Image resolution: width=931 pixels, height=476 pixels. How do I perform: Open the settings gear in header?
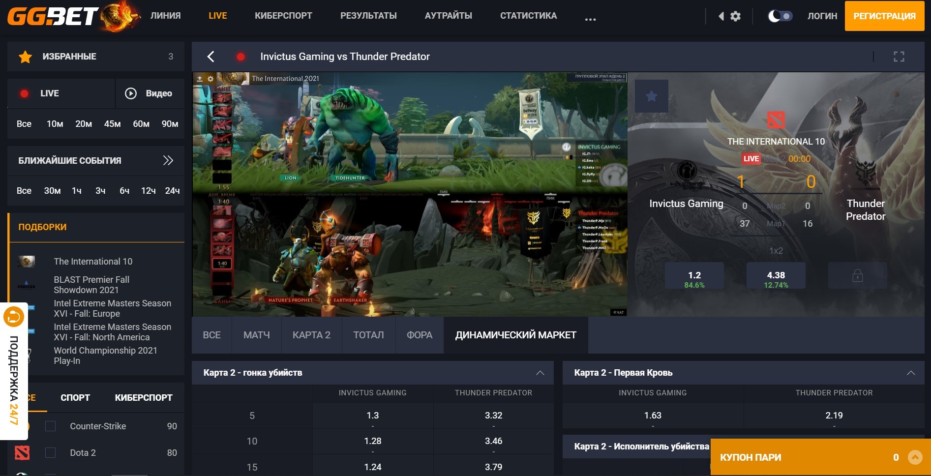click(735, 16)
